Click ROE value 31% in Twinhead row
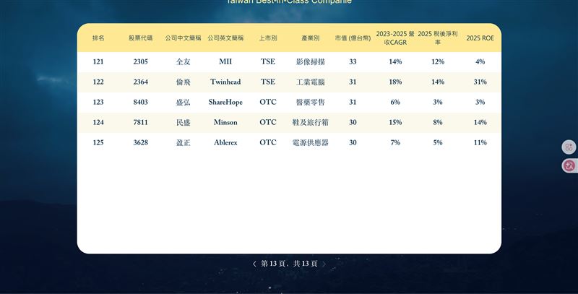 tap(480, 82)
